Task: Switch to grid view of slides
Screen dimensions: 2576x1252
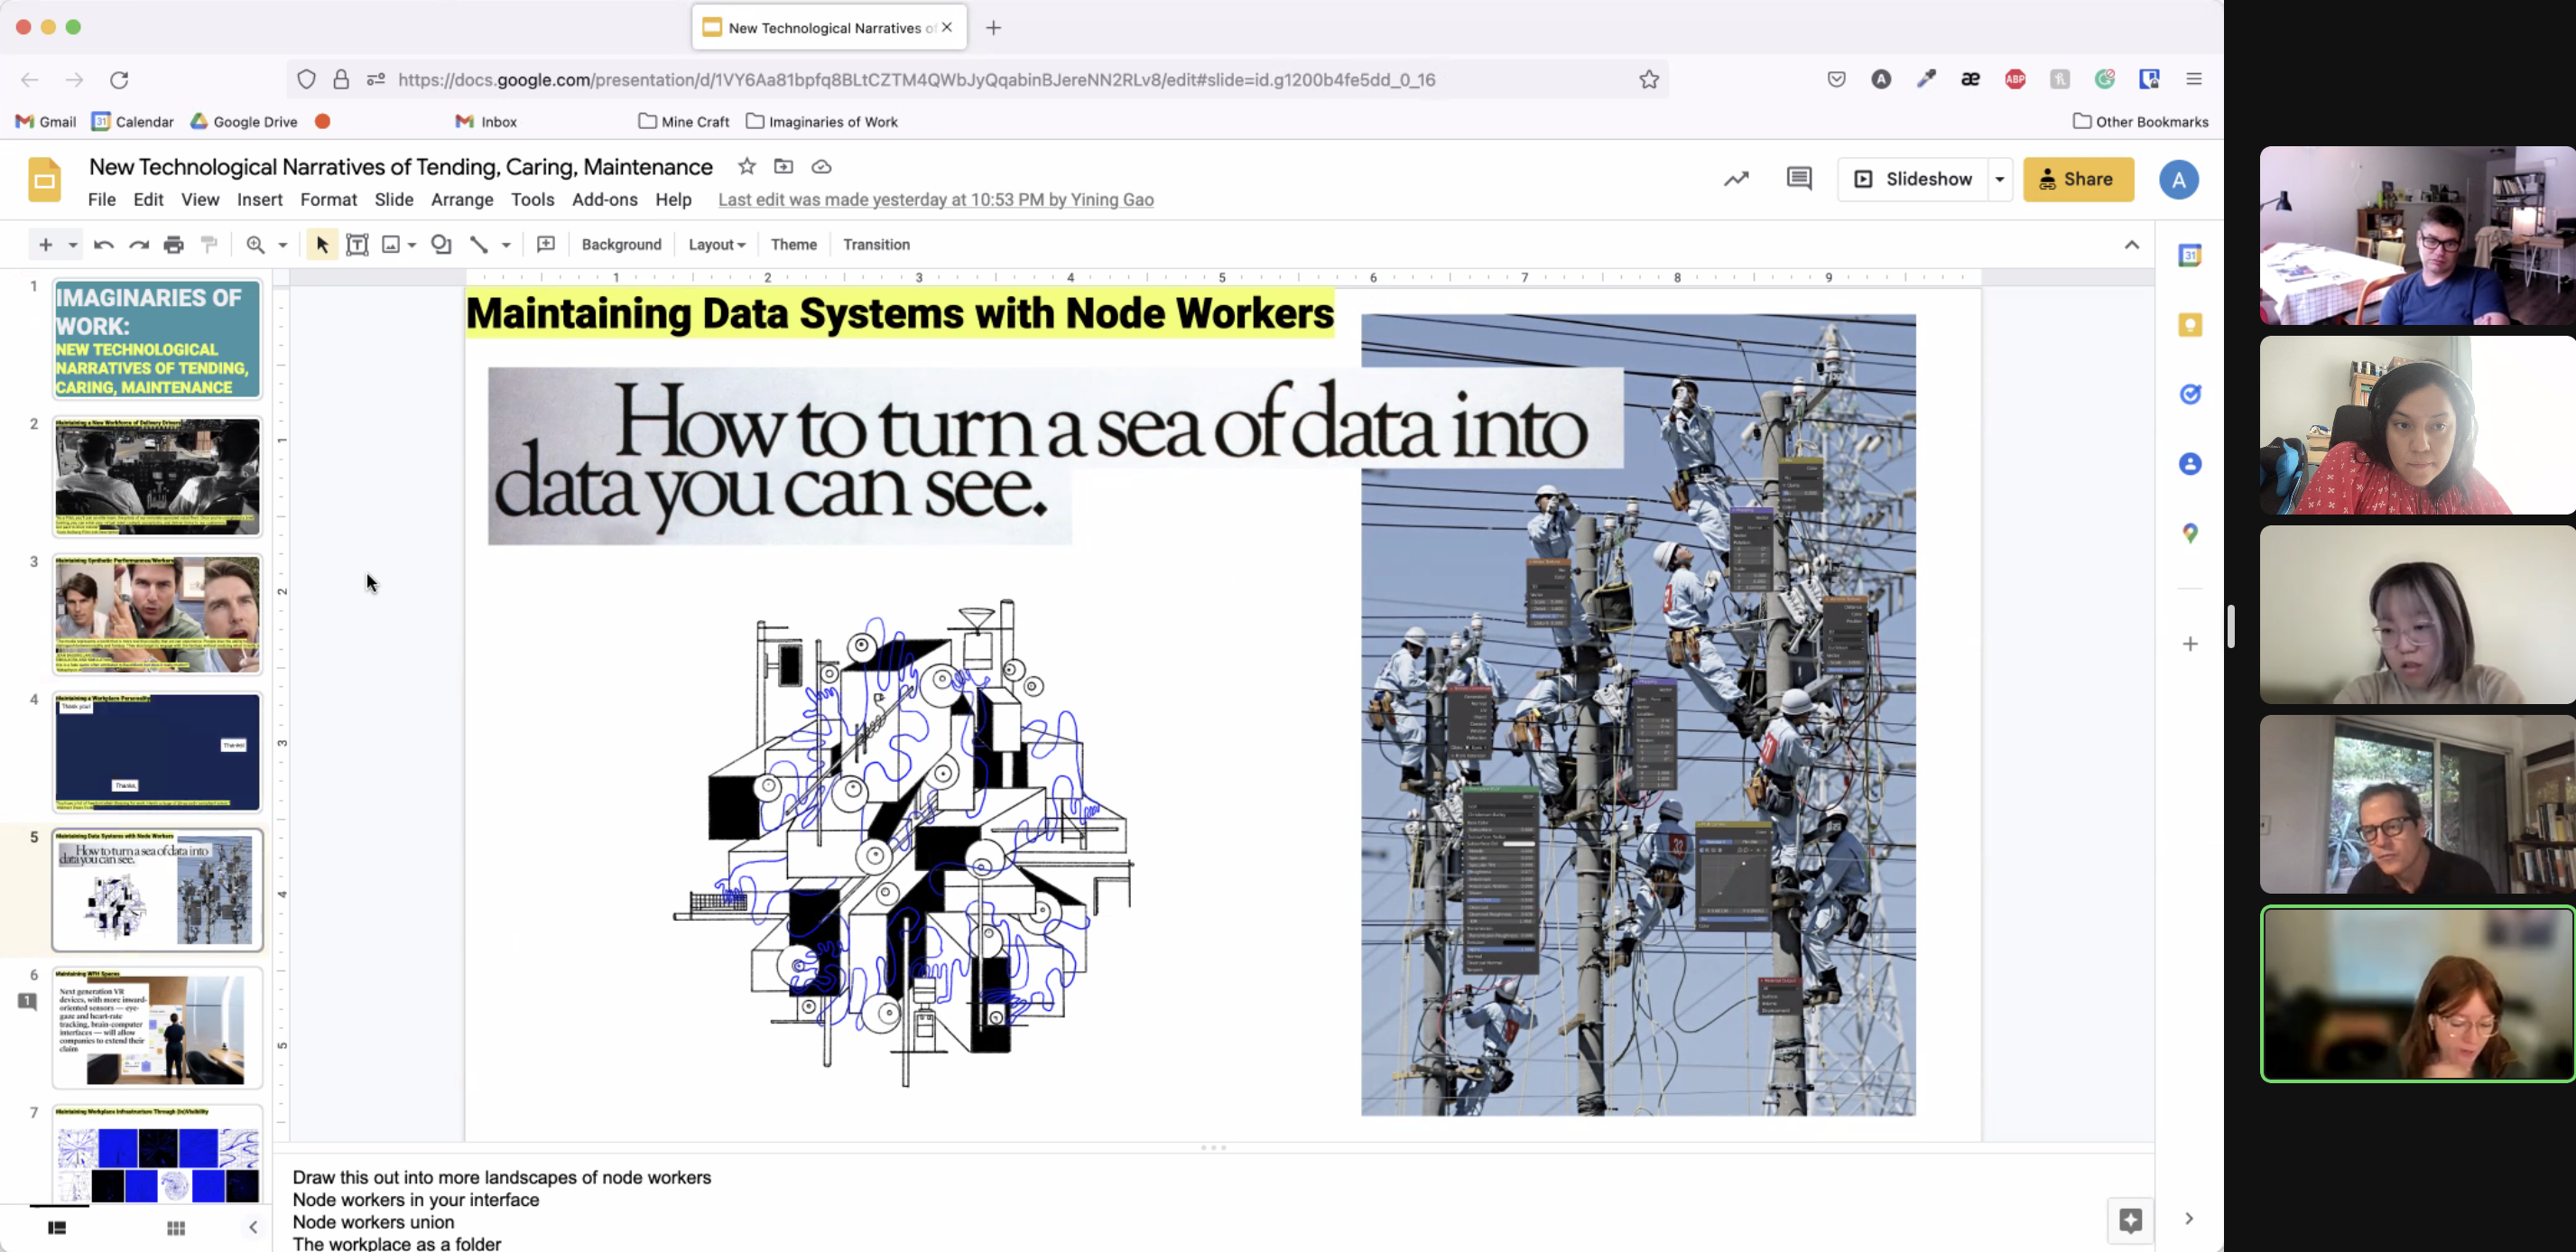Action: click(176, 1228)
